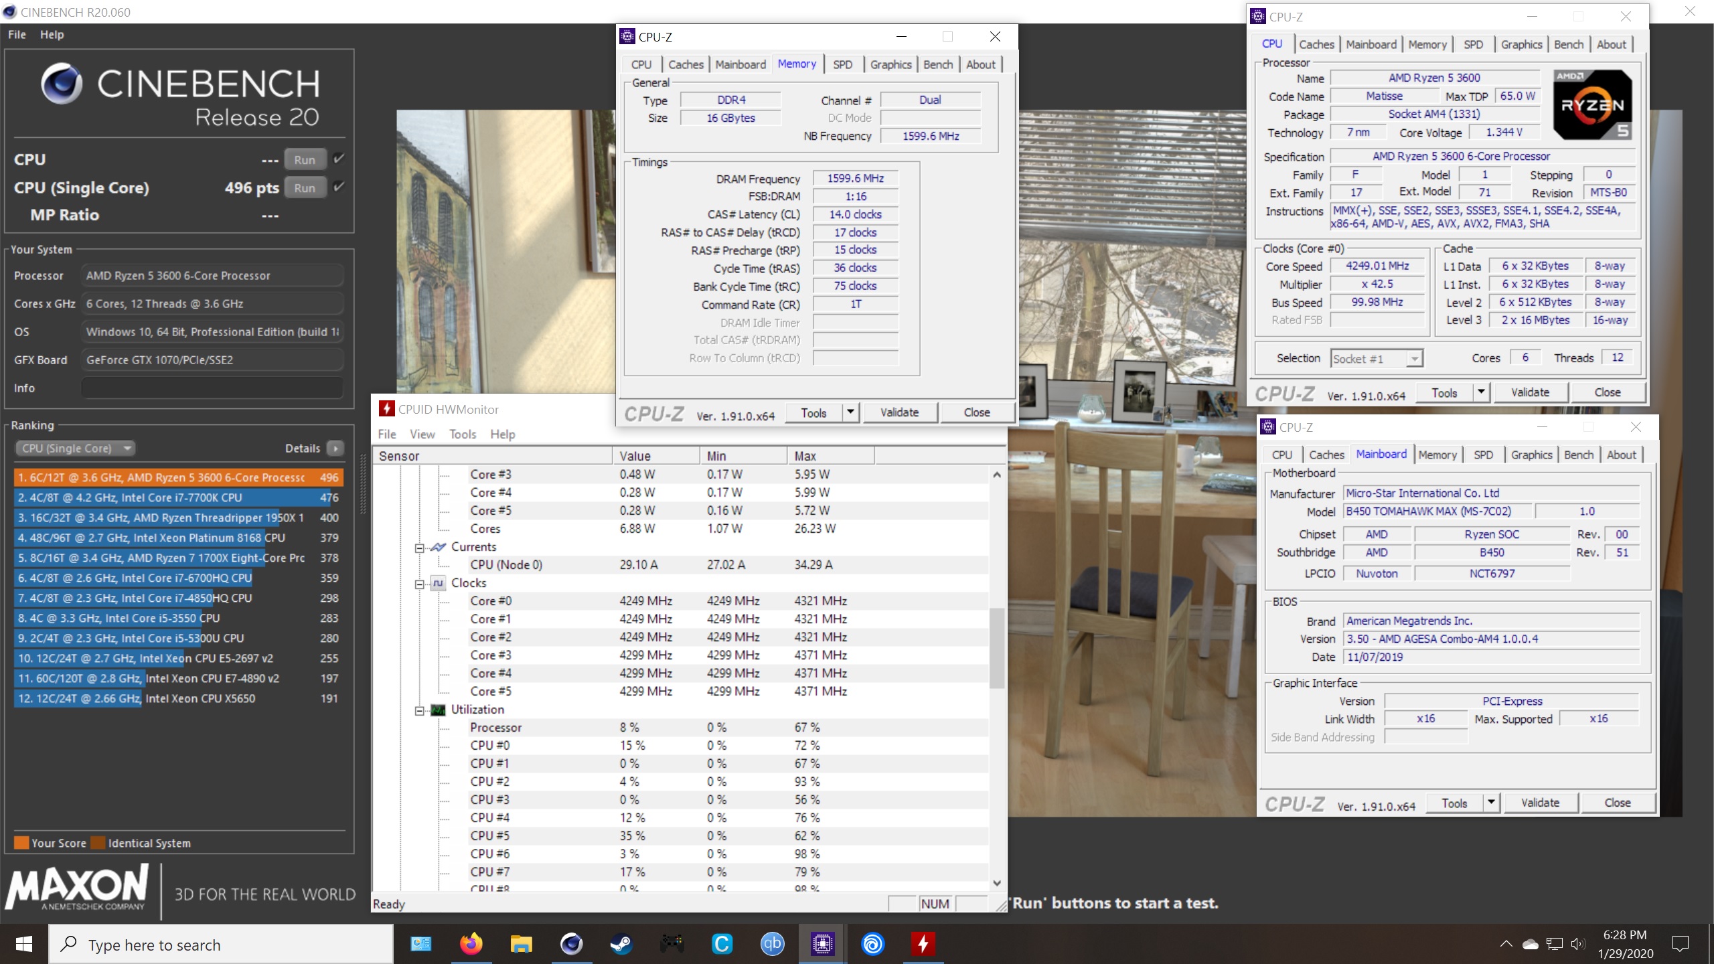Open the Action Center notifications
The image size is (1714, 964).
[x=1681, y=944]
